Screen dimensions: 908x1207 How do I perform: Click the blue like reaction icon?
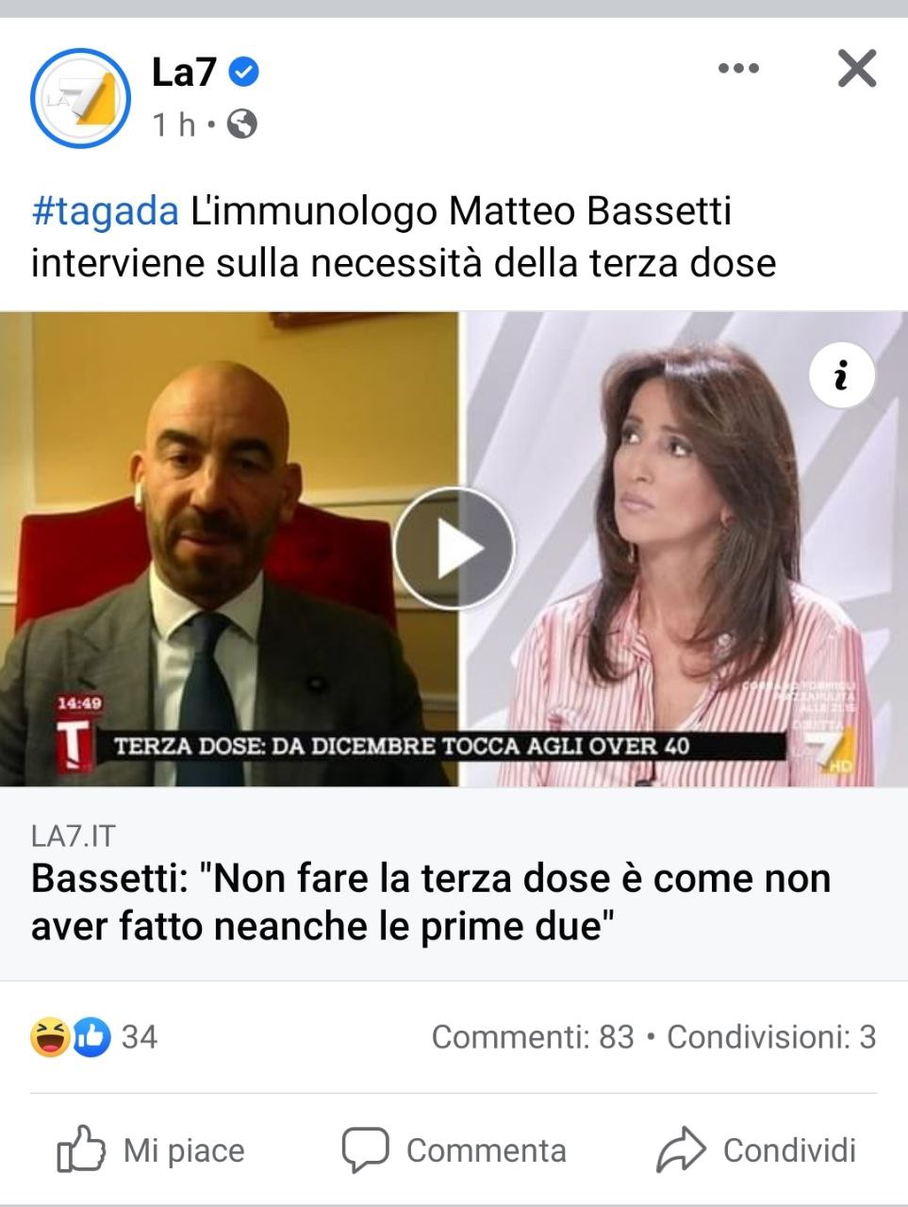[x=91, y=1037]
